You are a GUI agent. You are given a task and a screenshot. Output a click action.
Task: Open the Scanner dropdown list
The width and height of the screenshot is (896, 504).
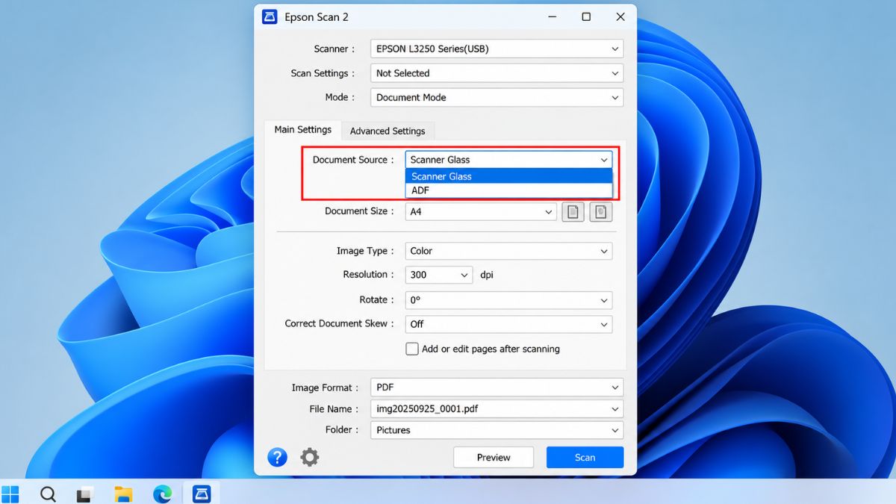(x=497, y=49)
